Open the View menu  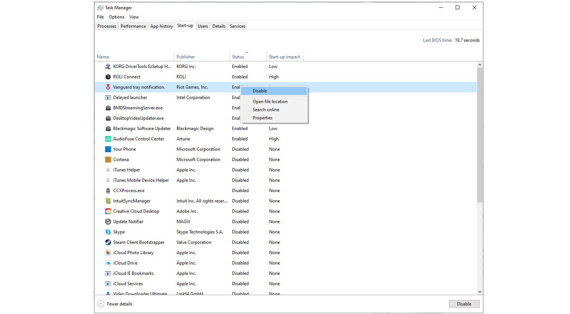click(x=134, y=17)
